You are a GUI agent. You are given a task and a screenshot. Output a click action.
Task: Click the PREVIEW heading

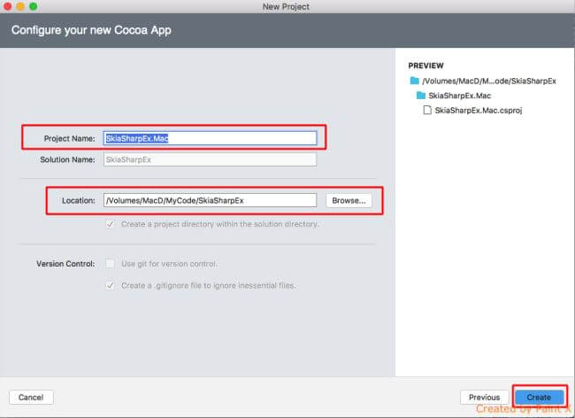[425, 66]
